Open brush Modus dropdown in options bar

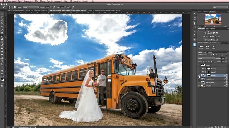click(x=31, y=7)
